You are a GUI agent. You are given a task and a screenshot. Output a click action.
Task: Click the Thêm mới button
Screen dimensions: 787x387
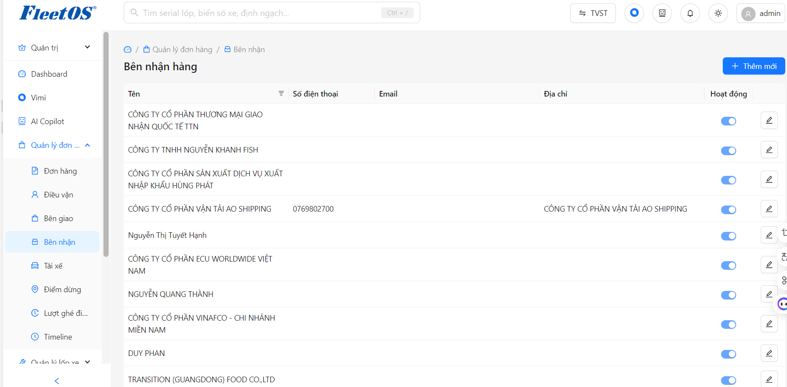pyautogui.click(x=754, y=66)
